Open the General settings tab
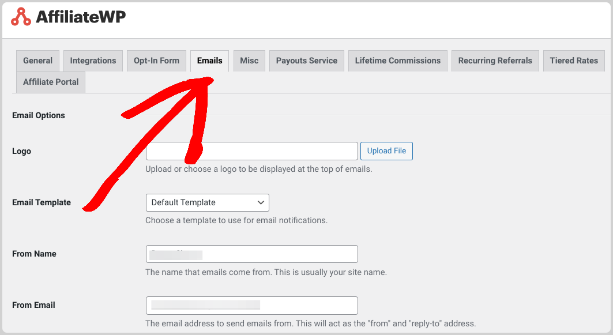 pyautogui.click(x=37, y=61)
